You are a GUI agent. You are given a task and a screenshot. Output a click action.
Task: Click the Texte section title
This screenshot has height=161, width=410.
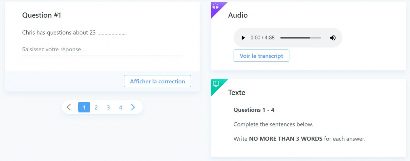point(237,92)
